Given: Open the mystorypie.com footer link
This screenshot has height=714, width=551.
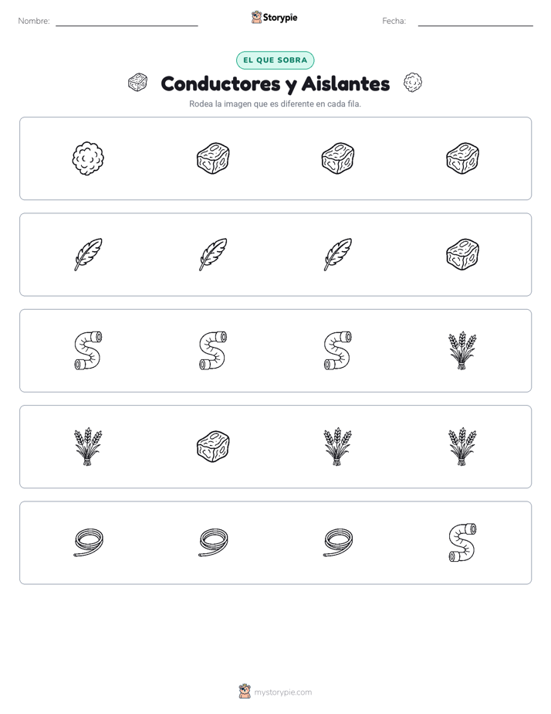Looking at the screenshot, I should [x=282, y=692].
